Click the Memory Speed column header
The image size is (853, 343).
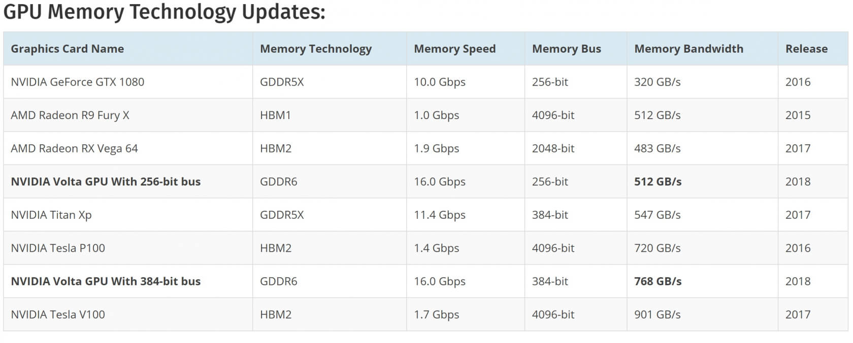point(455,49)
